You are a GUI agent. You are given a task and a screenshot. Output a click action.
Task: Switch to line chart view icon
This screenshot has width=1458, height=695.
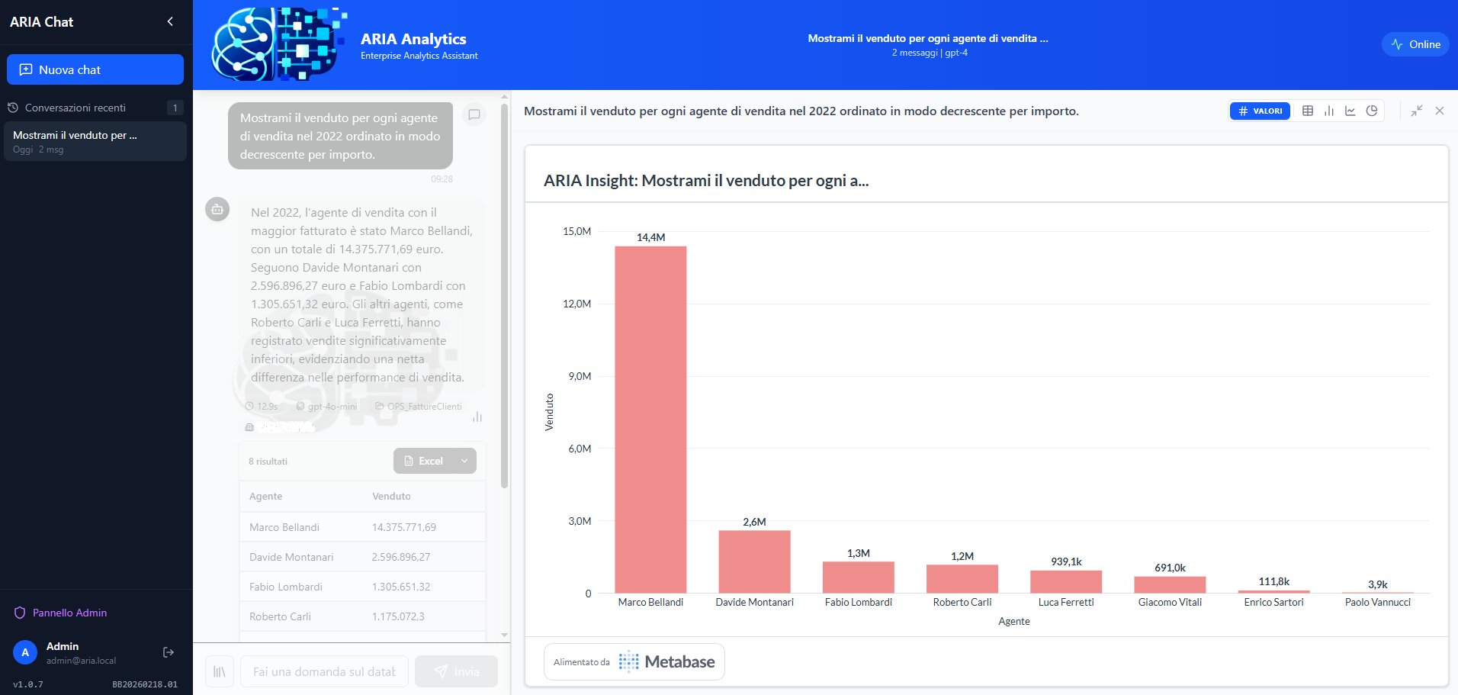(x=1350, y=111)
